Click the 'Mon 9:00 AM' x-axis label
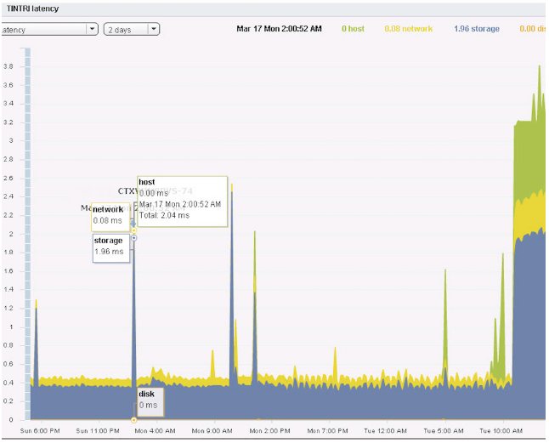 click(x=212, y=431)
